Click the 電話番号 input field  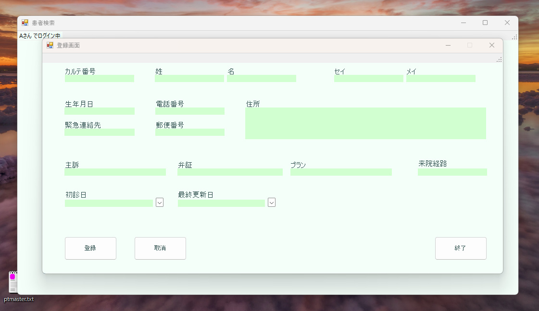coord(189,111)
